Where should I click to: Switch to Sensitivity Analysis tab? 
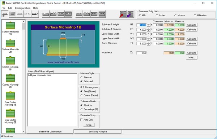pos(98,131)
